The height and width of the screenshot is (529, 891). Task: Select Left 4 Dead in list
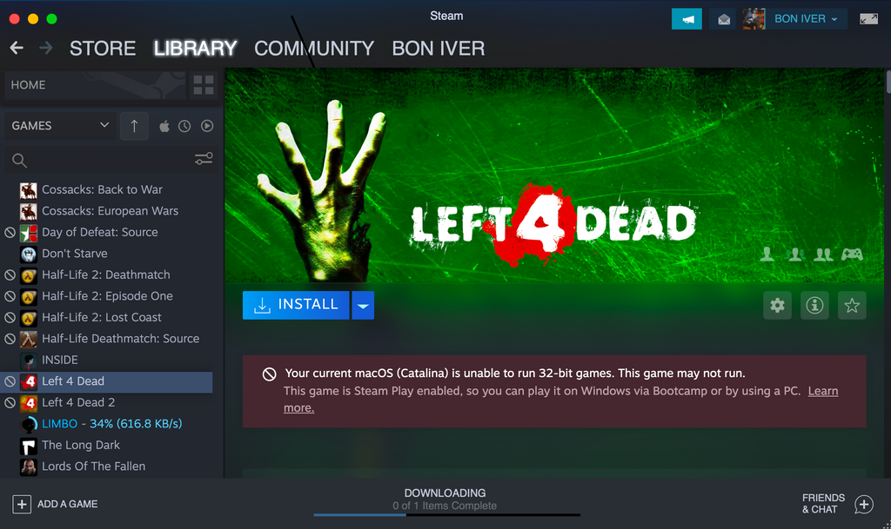(107, 381)
